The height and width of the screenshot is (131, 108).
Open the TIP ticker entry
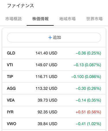point(10,77)
